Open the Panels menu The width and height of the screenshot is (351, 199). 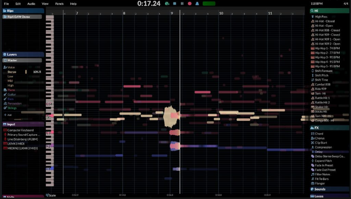[59, 4]
